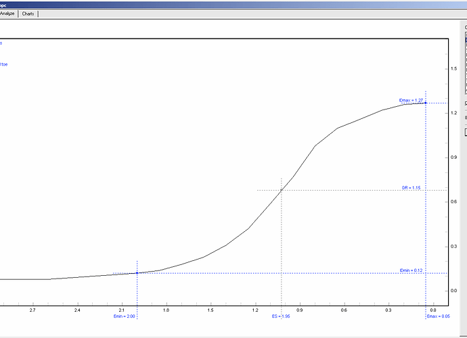Select the IDmin point marker on curve
467x338 pixels.
[137, 273]
